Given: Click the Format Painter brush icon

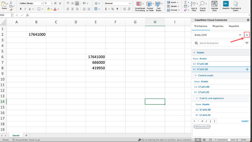Looking at the screenshot, I should pyautogui.click(x=11, y=10).
